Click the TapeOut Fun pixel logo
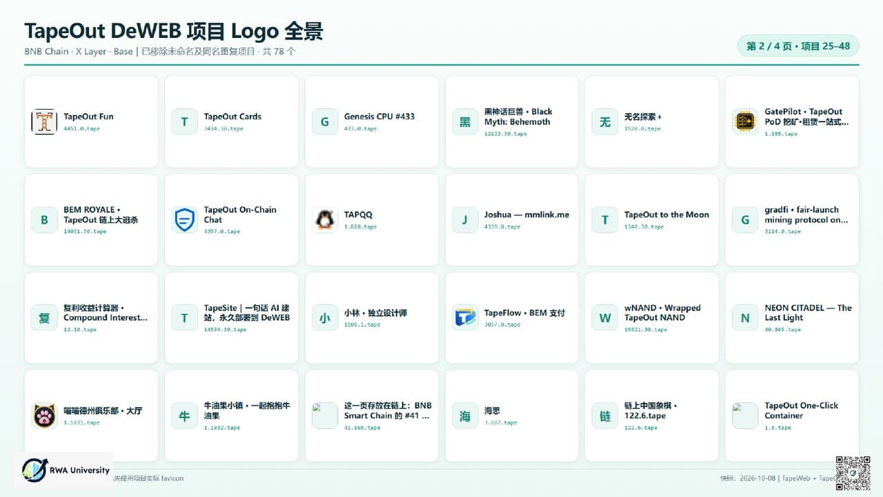The width and height of the screenshot is (883, 497). (44, 122)
